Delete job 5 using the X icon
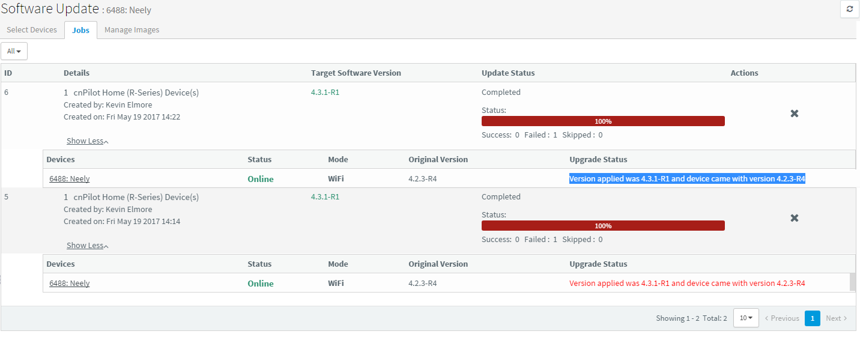Screen dimensions: 860x340 (x=794, y=218)
